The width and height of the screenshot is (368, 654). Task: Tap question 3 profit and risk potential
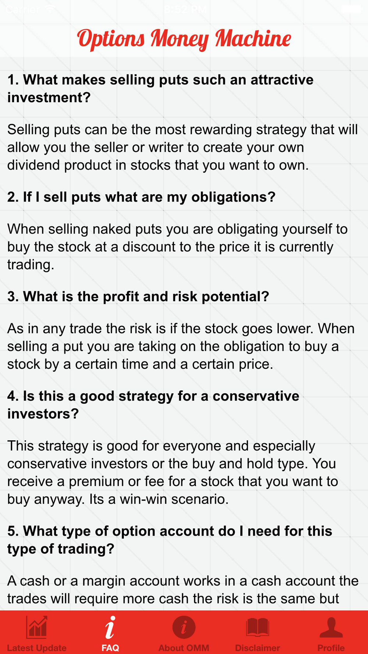[138, 296]
